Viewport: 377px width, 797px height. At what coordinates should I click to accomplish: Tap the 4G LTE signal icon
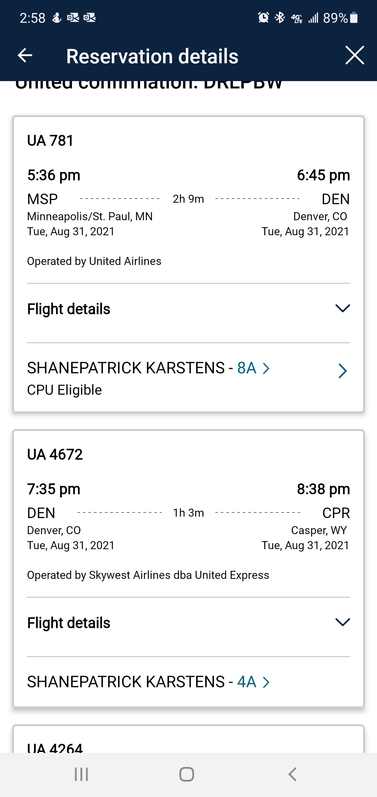297,18
